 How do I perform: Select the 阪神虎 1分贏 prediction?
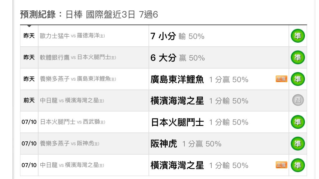click(x=186, y=144)
